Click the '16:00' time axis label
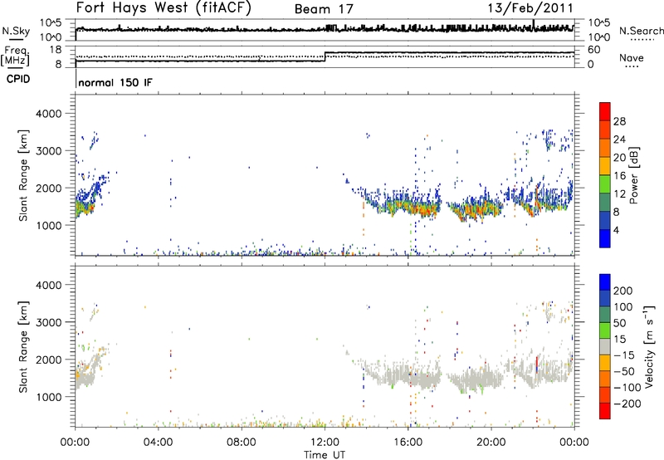This screenshot has height=460, width=664. 408,443
